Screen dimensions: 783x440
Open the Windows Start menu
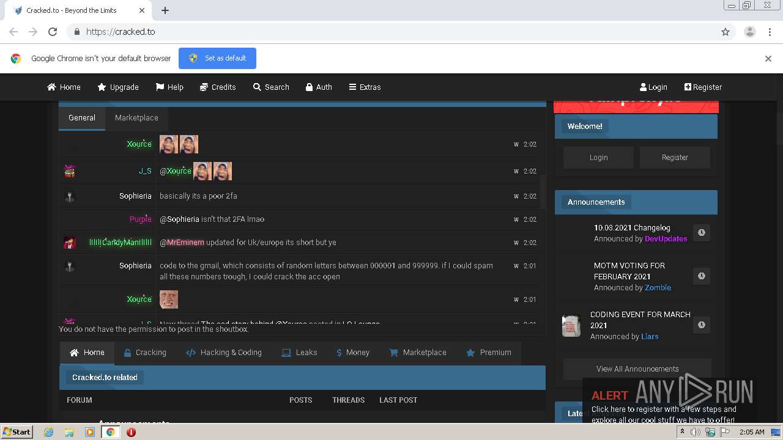coord(18,431)
